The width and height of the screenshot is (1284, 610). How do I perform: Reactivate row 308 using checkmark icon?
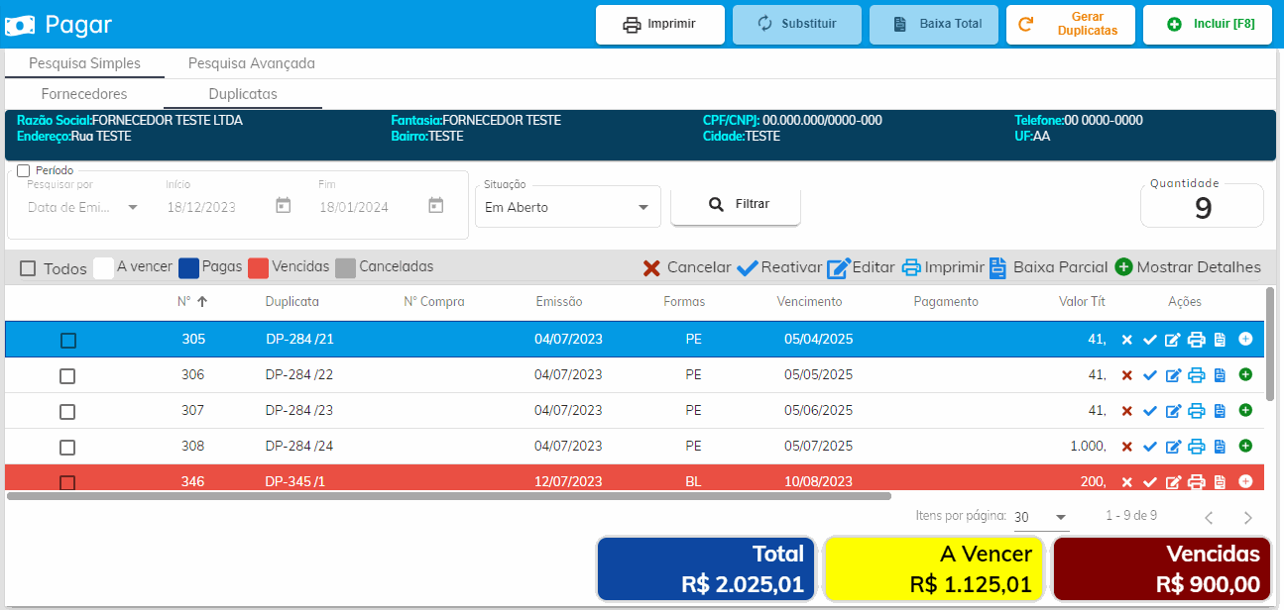tap(1150, 447)
